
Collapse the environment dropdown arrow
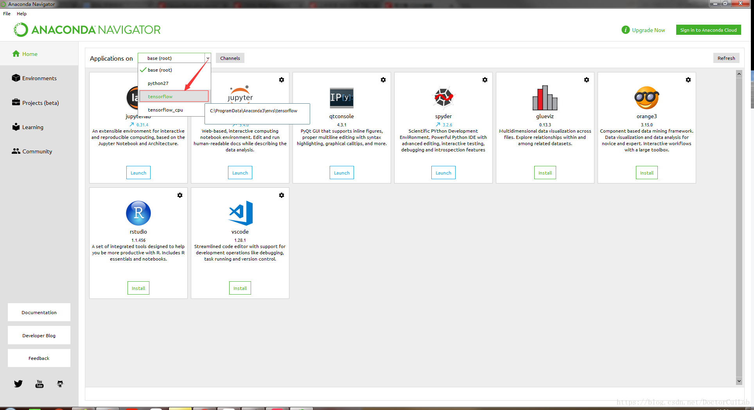[x=208, y=58]
